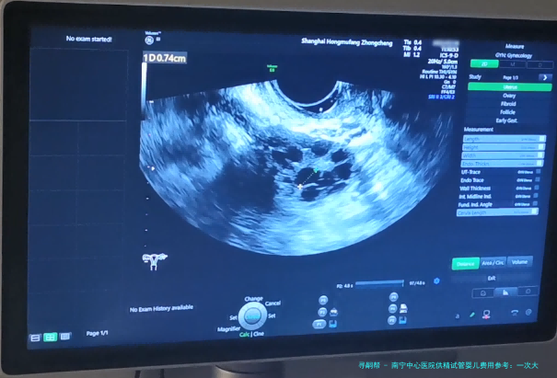Select the highlighted quad layout icon
557x378 pixels.
point(51,338)
